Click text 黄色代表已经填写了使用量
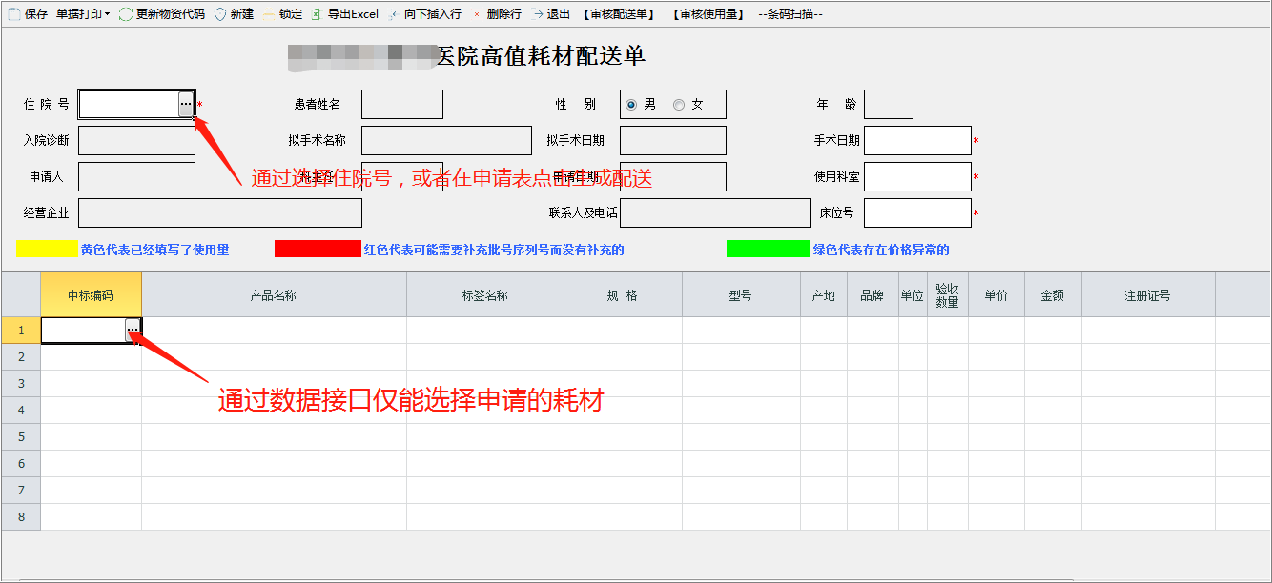Viewport: 1272px width, 583px height. [x=154, y=250]
